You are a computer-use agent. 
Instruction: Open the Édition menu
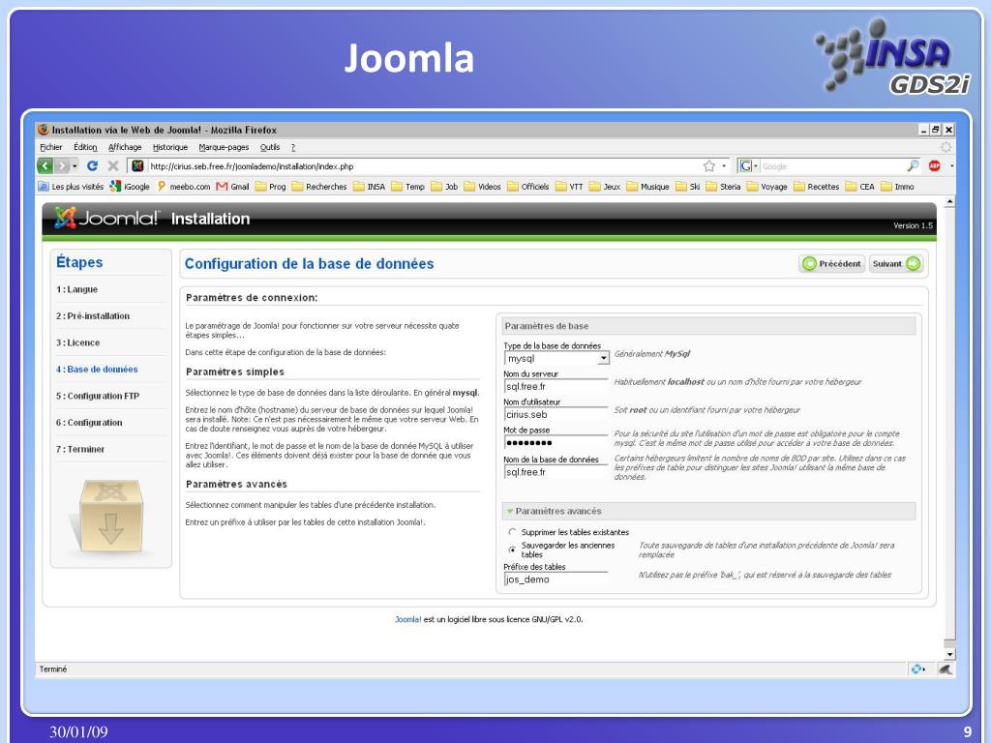(x=85, y=147)
